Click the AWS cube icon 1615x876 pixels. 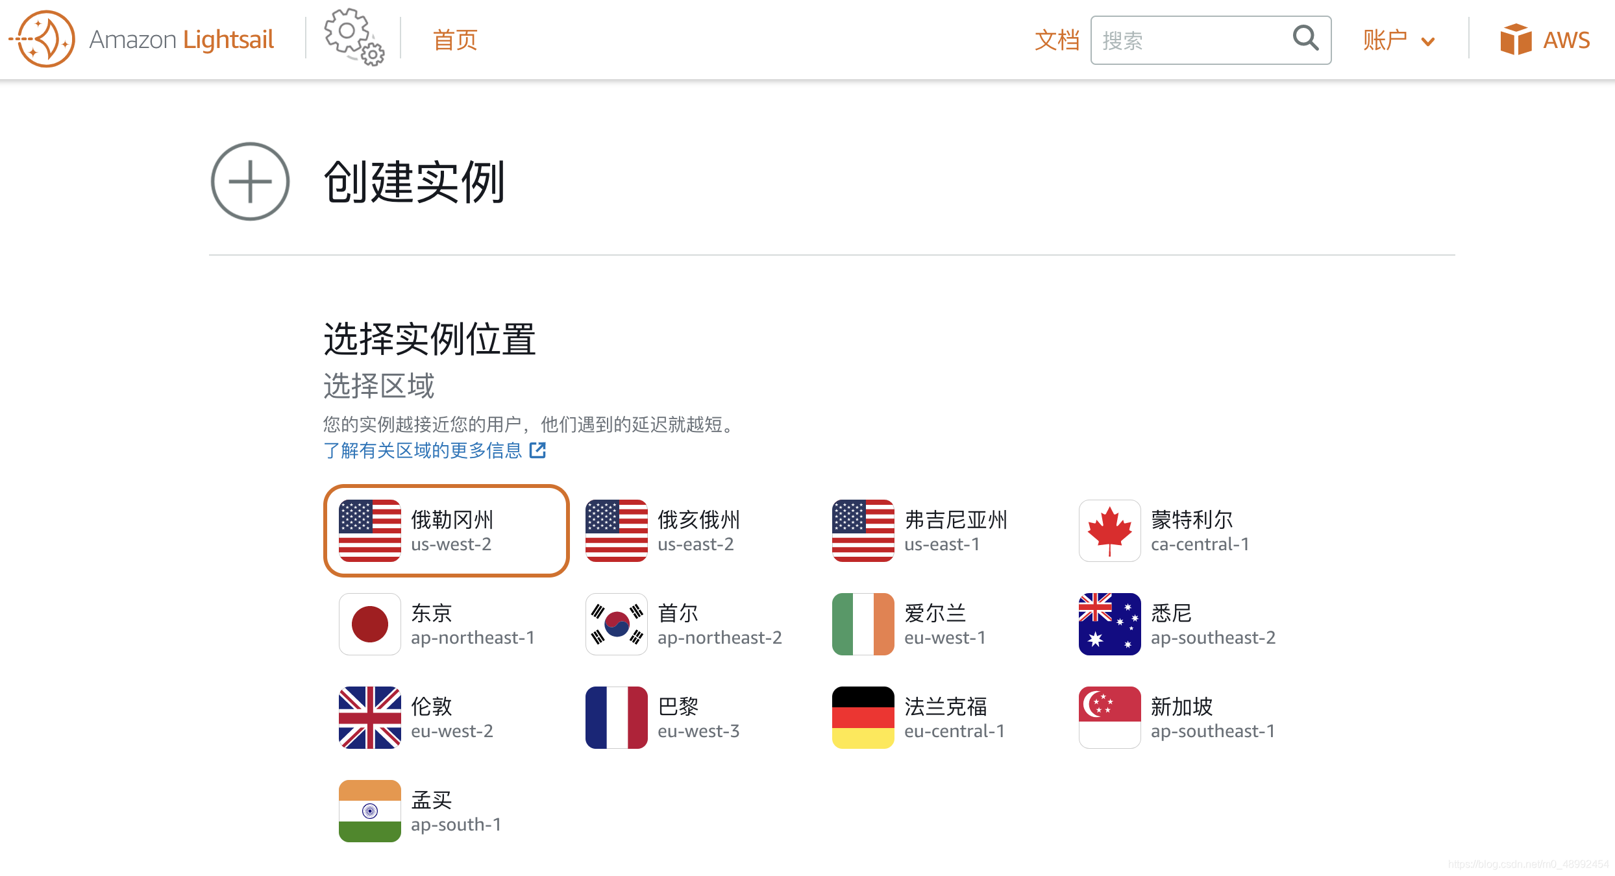pos(1516,40)
